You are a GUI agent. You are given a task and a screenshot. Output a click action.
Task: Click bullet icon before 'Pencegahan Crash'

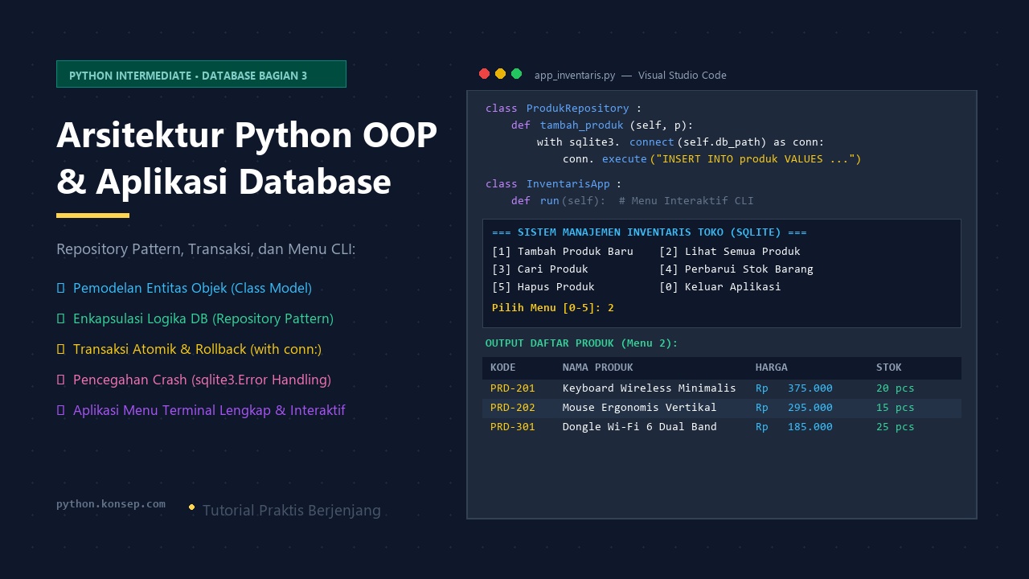pos(60,380)
